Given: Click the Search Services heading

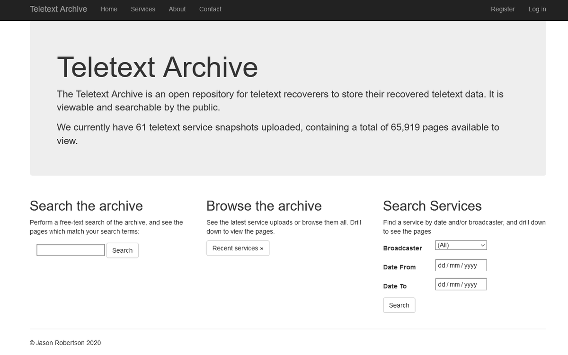Looking at the screenshot, I should (x=432, y=206).
